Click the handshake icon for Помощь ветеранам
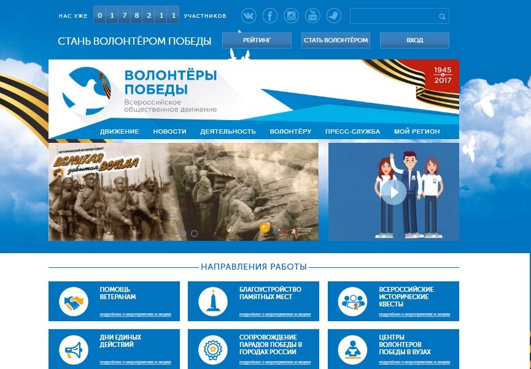The height and width of the screenshot is (369, 531). click(x=74, y=302)
